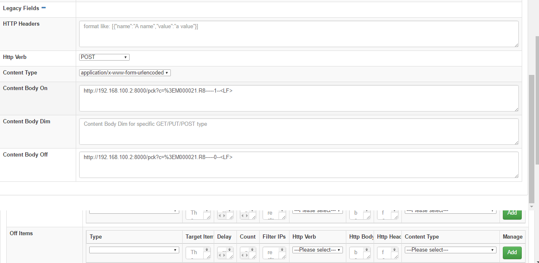Screen dimensions: 539x263
Task: Collapse the Legacy Fields section
Action: [43, 8]
